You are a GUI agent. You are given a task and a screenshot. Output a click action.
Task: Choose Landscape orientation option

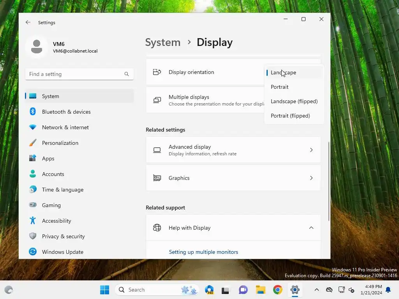(x=294, y=72)
